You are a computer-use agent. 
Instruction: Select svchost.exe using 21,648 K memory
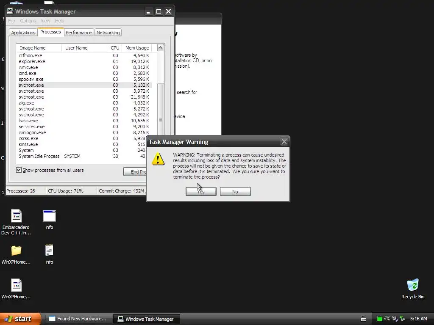tap(85, 97)
